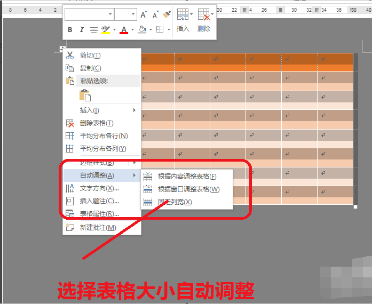
Task: Click the insert caption icon
Action: click(70, 201)
